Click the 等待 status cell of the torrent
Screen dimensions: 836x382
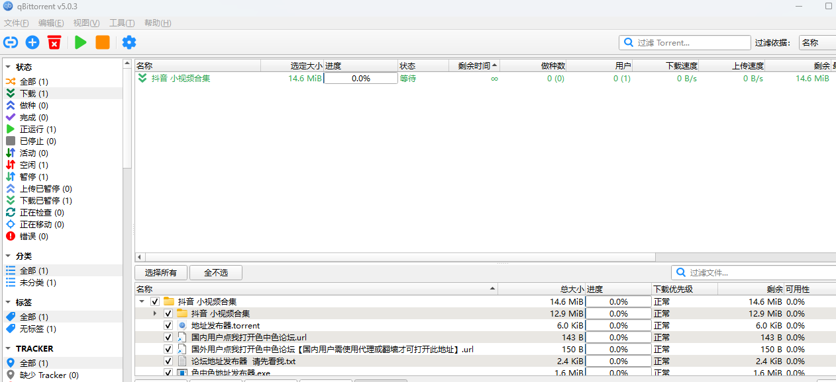pos(408,78)
